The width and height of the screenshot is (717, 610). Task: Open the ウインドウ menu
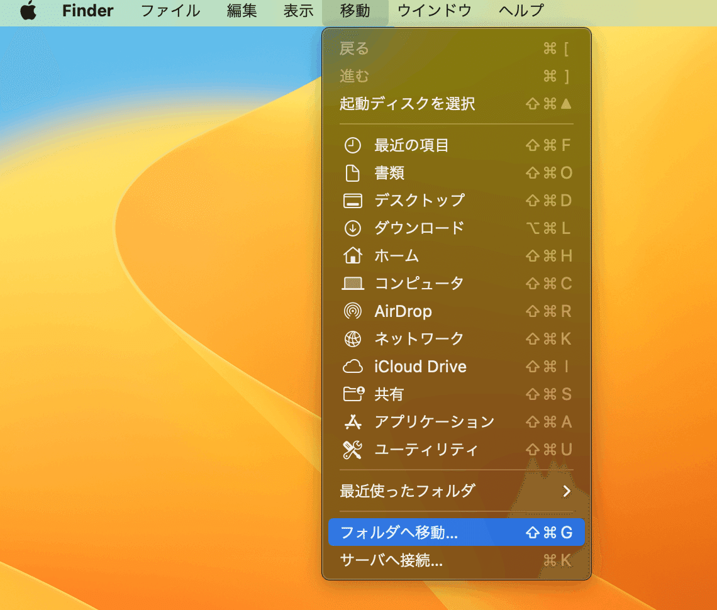tap(435, 10)
